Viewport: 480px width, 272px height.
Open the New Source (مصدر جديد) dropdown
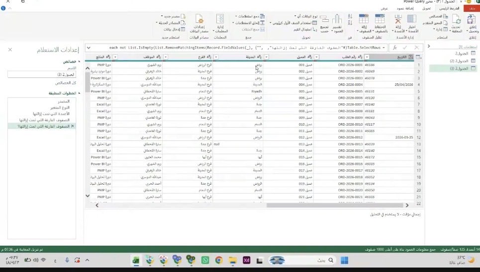click(x=173, y=16)
